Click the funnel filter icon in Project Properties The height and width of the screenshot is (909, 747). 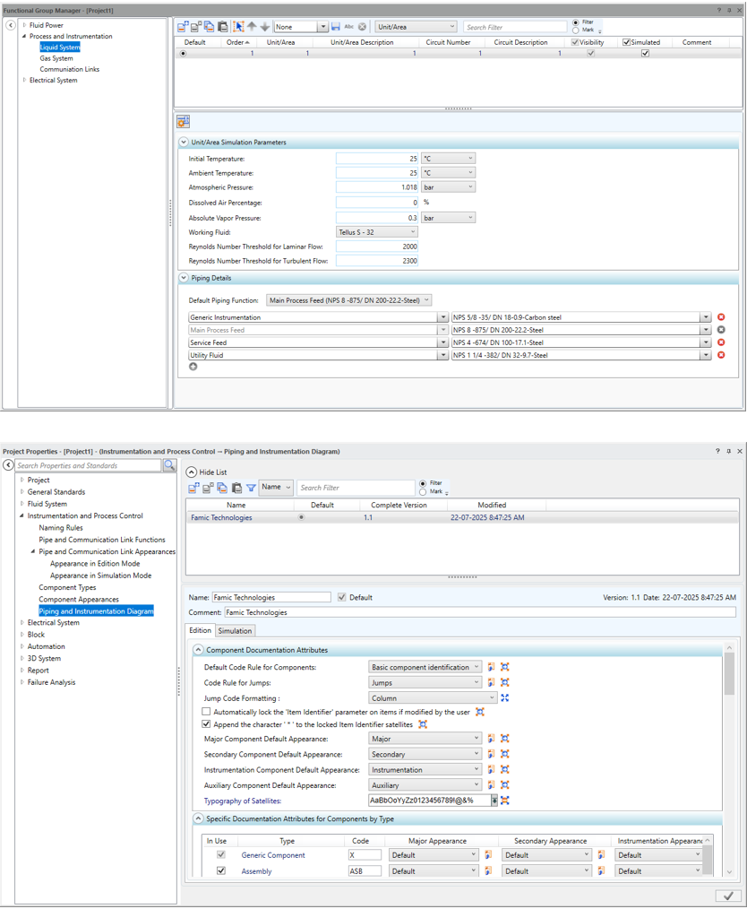pyautogui.click(x=251, y=488)
